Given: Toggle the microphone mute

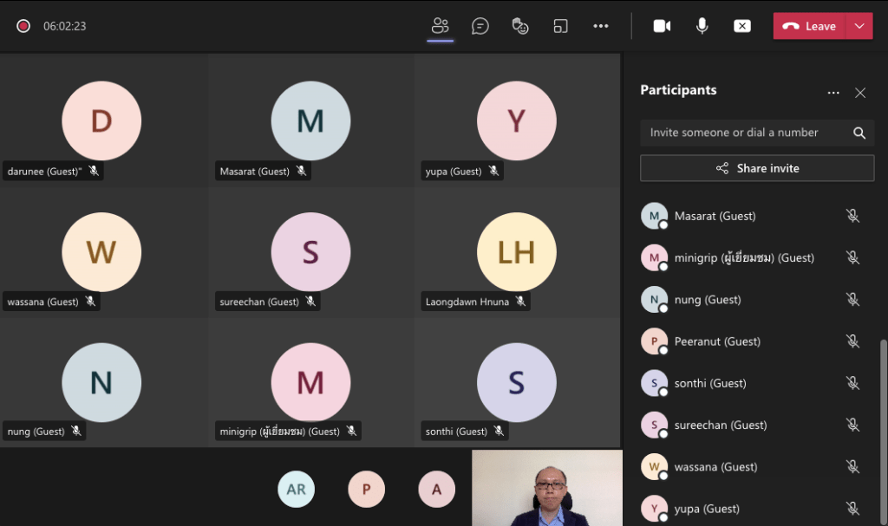Looking at the screenshot, I should click(x=702, y=26).
